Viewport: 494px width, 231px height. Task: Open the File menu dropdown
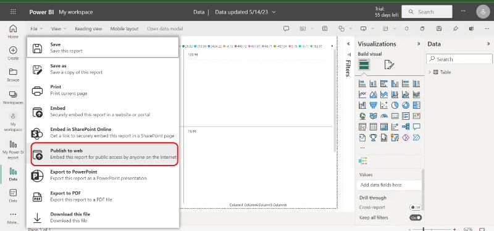tap(36, 28)
